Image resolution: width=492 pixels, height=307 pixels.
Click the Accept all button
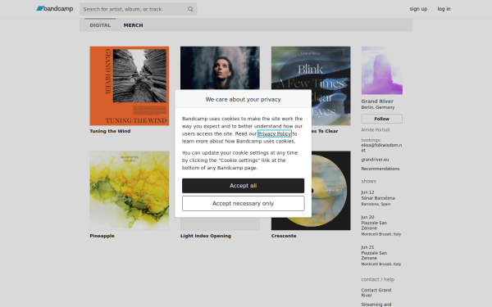point(244,186)
